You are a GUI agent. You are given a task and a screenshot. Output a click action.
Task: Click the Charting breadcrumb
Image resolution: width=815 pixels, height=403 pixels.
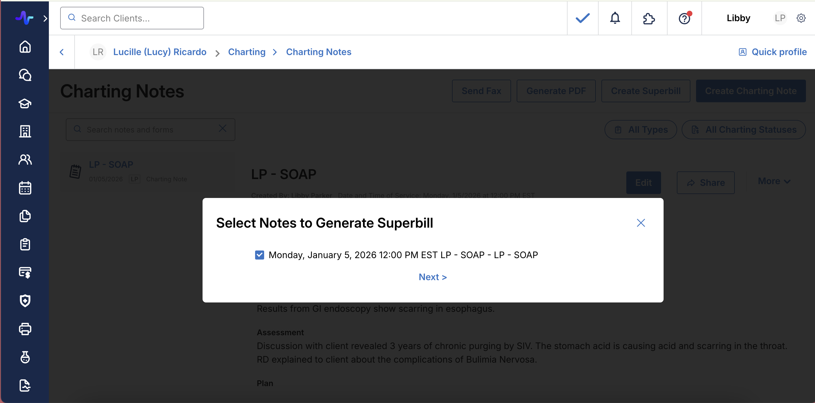pyautogui.click(x=246, y=52)
